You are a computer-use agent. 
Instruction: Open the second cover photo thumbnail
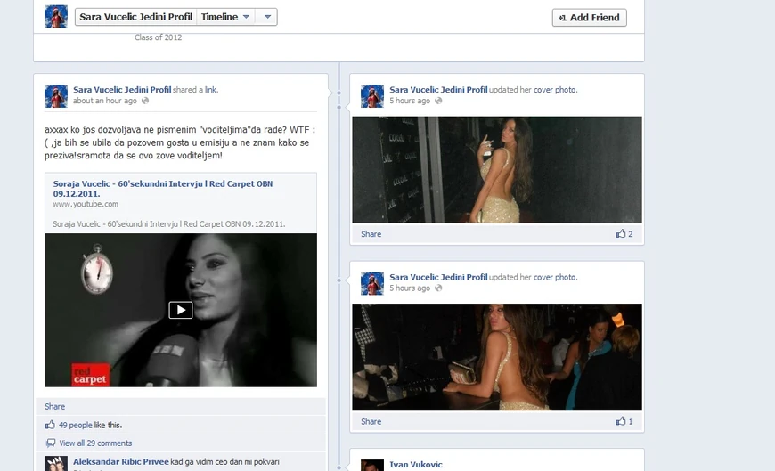click(496, 356)
